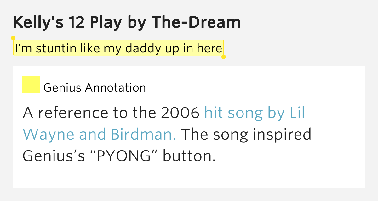Click "The-Dream" in the page title
Viewport: 378px width, 201px height.
(196, 22)
